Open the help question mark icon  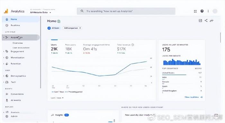tap(202, 11)
